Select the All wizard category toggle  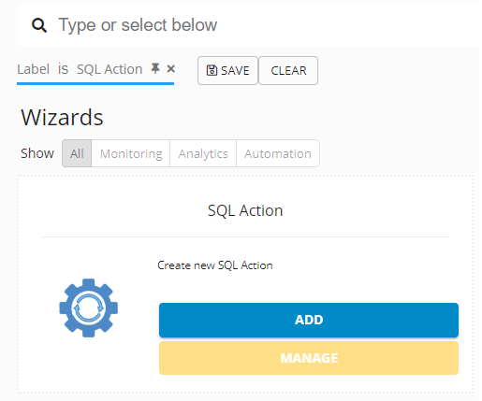pyautogui.click(x=77, y=153)
